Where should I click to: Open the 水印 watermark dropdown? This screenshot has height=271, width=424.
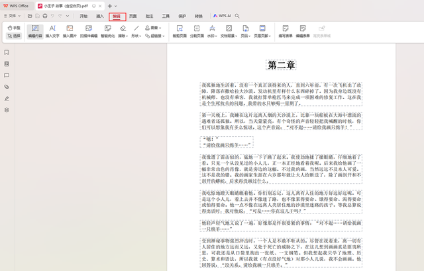point(212,31)
